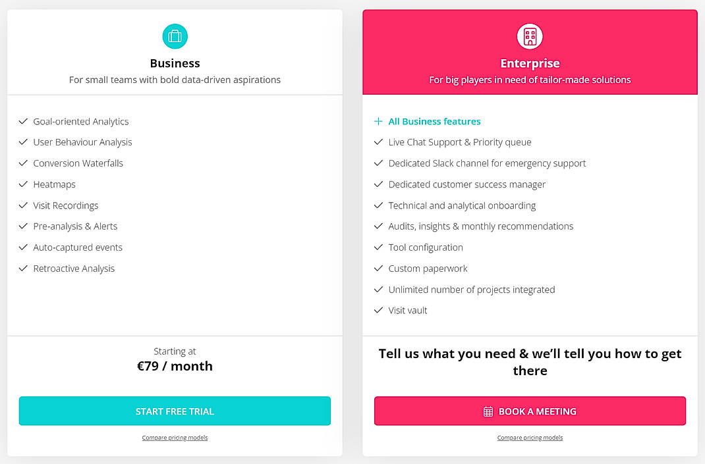Select the Enterprise plan header
705x464 pixels.
click(530, 63)
